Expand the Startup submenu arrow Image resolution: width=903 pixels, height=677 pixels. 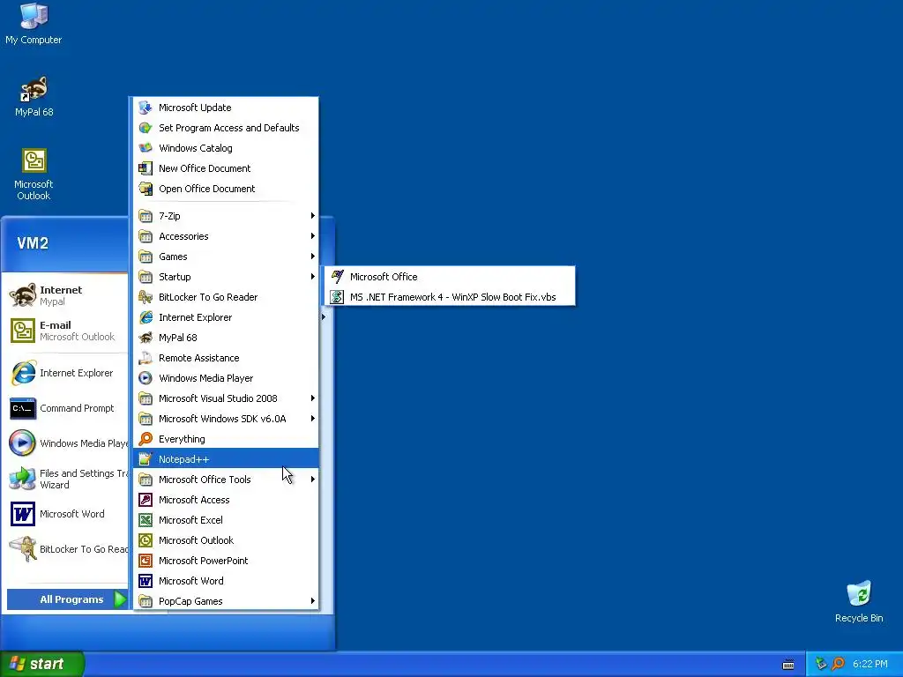tap(313, 276)
